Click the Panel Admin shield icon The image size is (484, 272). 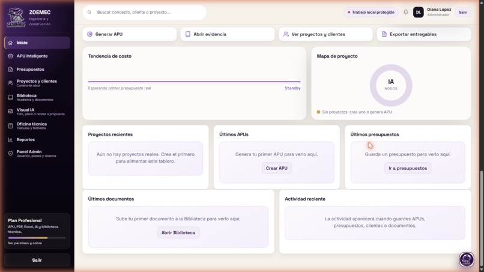(x=10, y=153)
